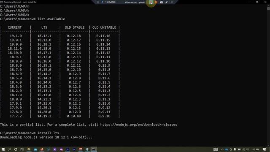This screenshot has height=152, width=270.
Task: Click 'This is a partial list' message
Action: point(89,125)
